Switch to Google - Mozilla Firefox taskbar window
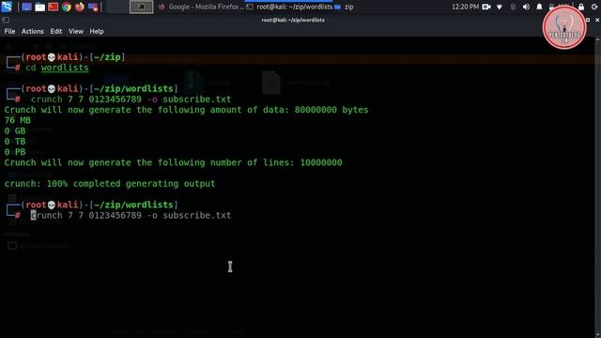601x338 pixels. pyautogui.click(x=201, y=7)
